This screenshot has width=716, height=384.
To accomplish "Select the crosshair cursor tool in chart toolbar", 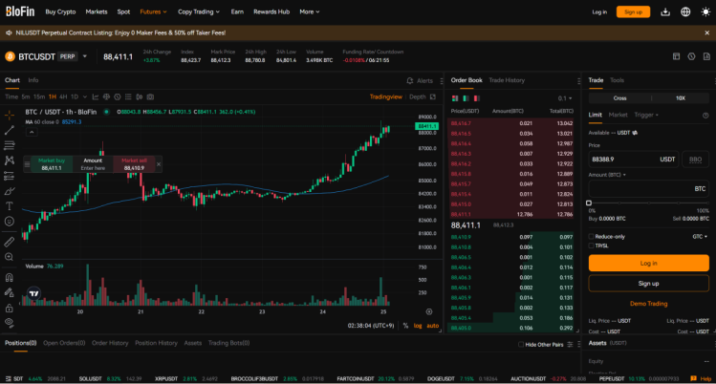I will [x=9, y=114].
